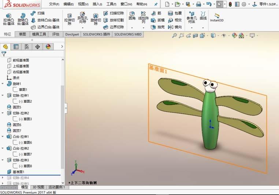
Task: Click the feature tree filter funnel icon
Action: 4,54
